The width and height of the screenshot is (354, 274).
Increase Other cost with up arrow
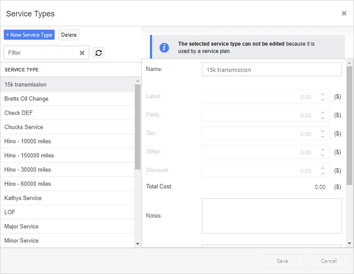click(323, 149)
